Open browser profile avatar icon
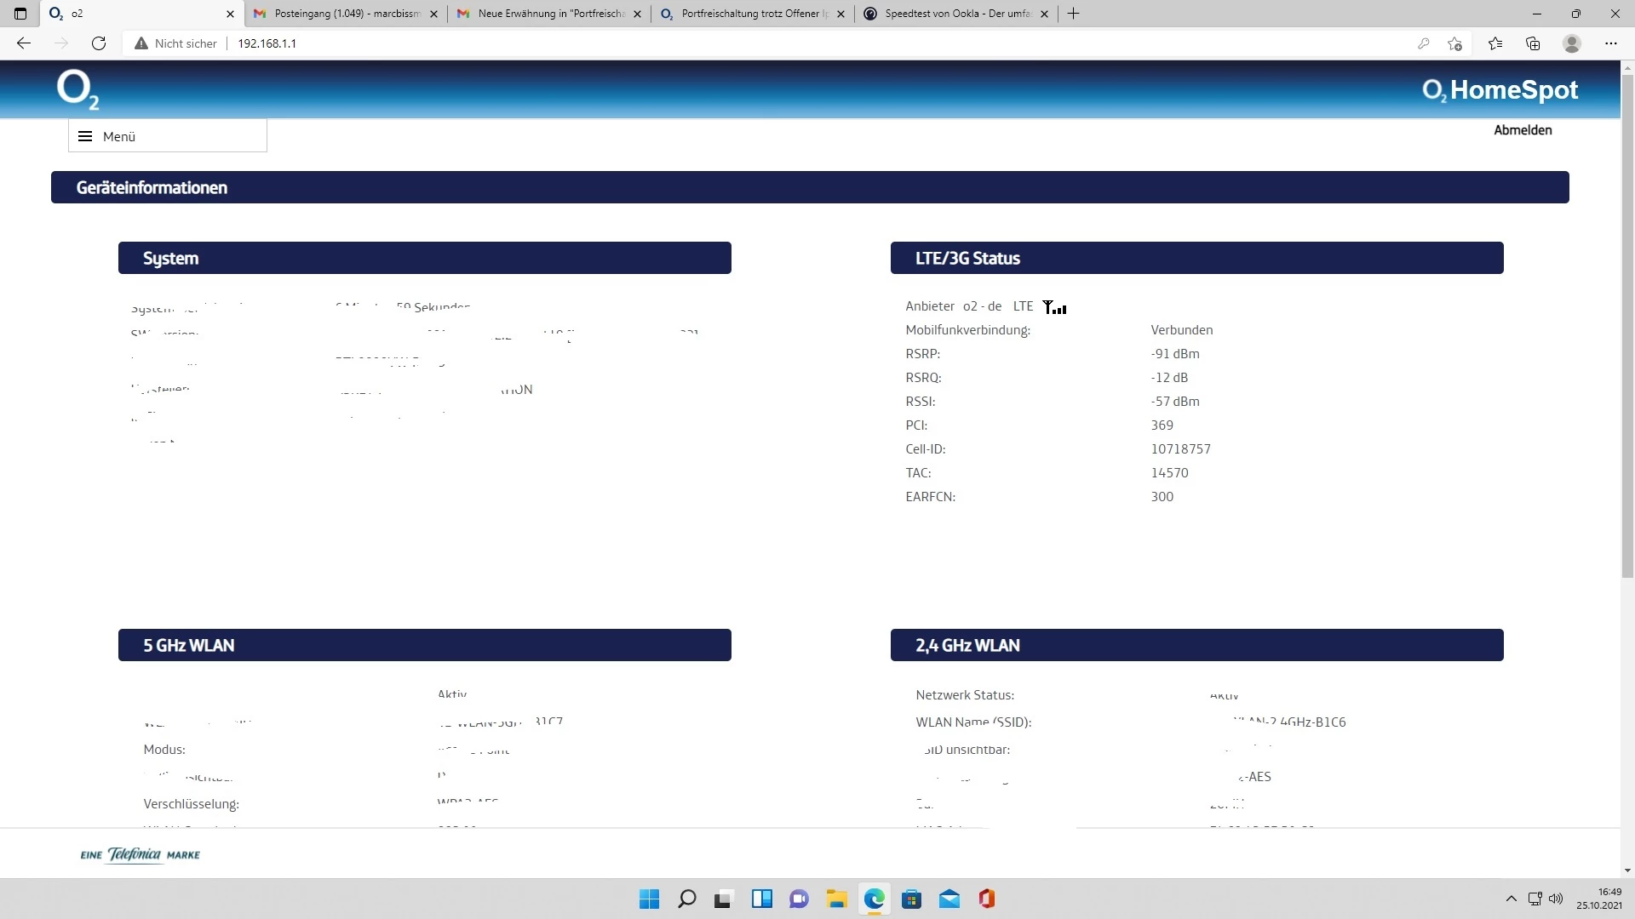The width and height of the screenshot is (1635, 919). (1572, 43)
